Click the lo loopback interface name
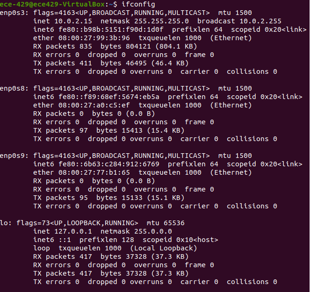This screenshot has height=292, width=311. (x=4, y=223)
